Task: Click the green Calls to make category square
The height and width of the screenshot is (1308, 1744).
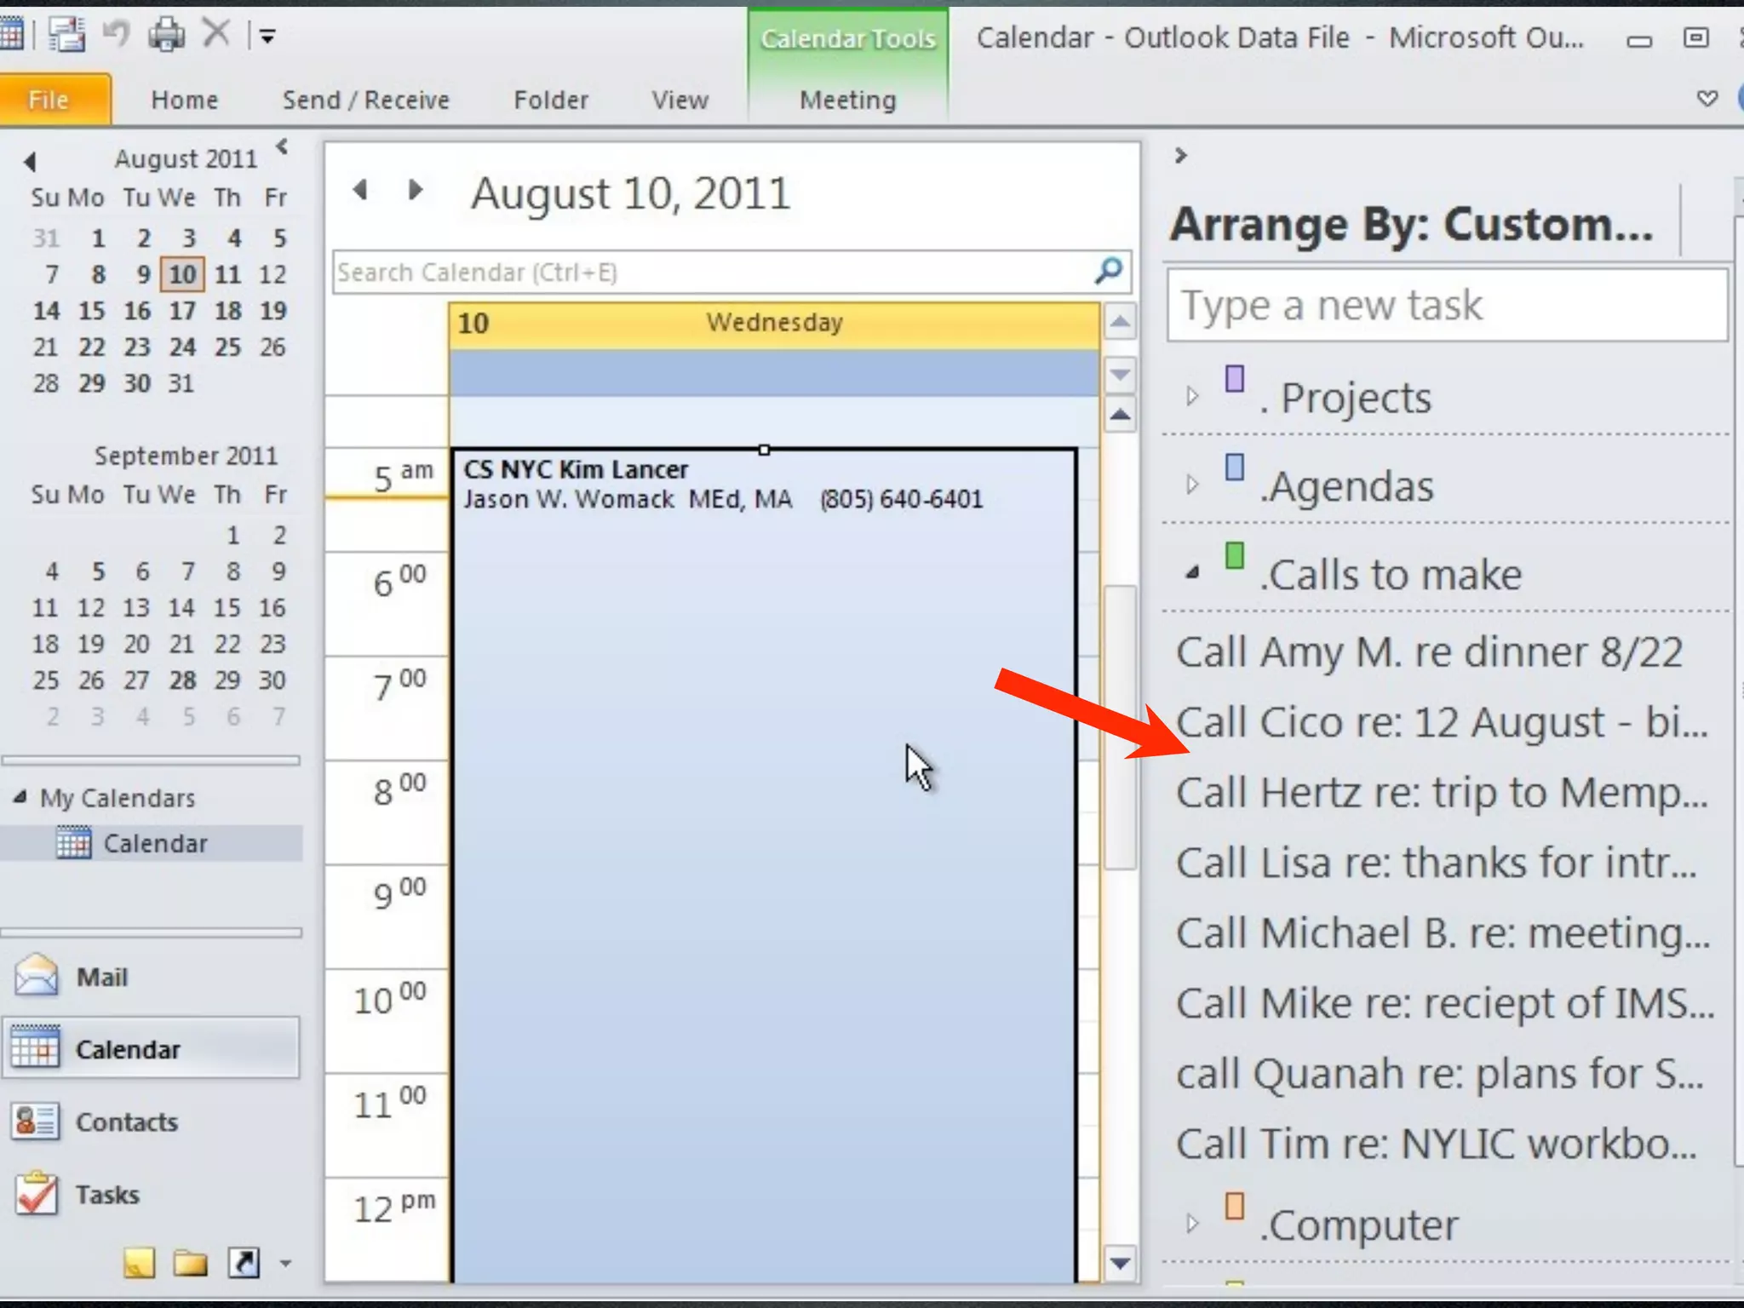Action: (1235, 556)
